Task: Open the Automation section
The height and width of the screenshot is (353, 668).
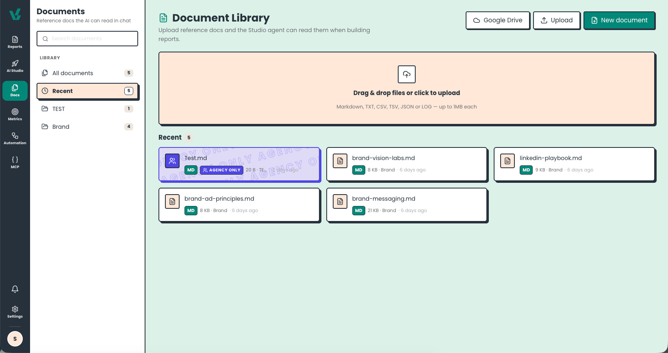Action: point(15,139)
